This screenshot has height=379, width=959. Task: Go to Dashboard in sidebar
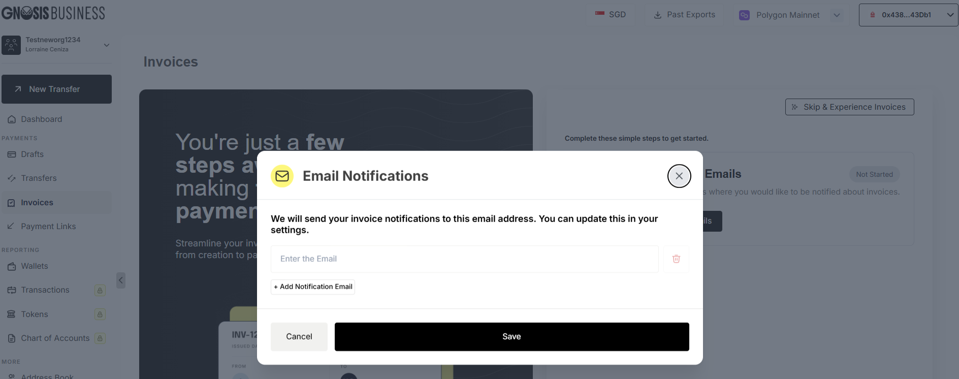pyautogui.click(x=41, y=119)
